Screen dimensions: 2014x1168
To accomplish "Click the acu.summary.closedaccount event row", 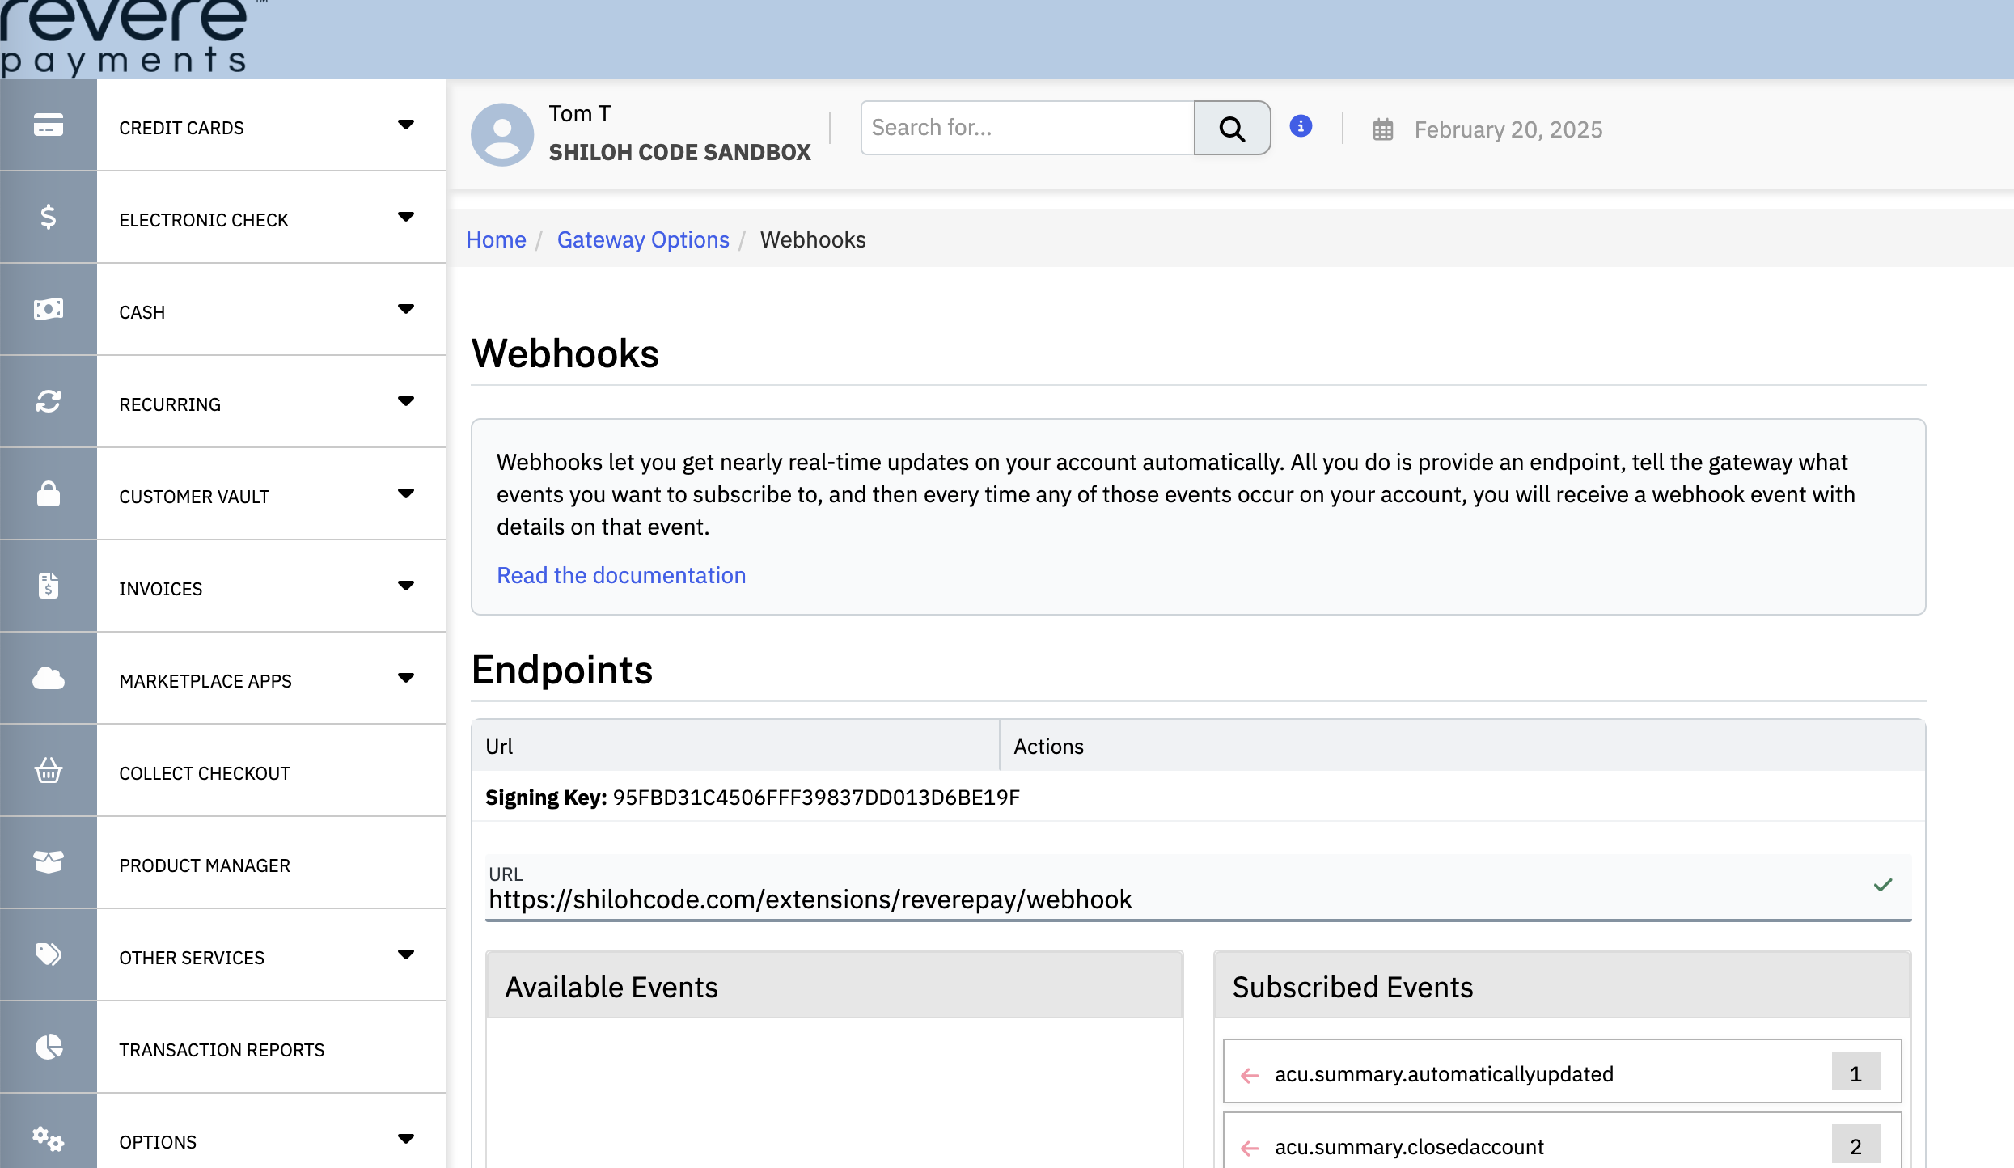I will [1563, 1141].
